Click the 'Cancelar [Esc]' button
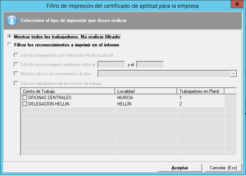The image size is (246, 176). [x=223, y=168]
